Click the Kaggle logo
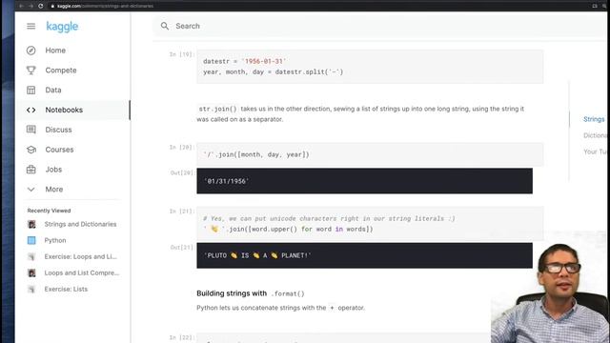 pos(62,27)
